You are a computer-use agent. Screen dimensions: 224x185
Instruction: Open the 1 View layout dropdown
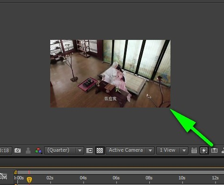(172, 150)
